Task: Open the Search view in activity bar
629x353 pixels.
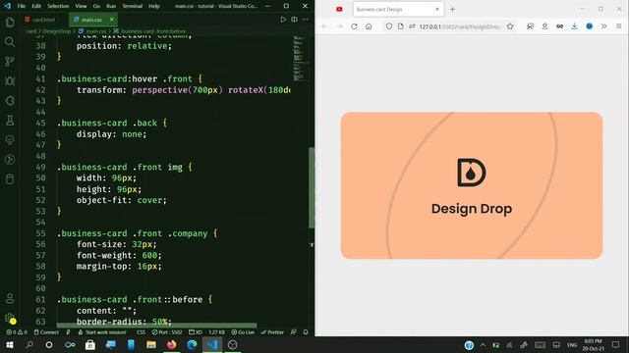Action: [10, 41]
